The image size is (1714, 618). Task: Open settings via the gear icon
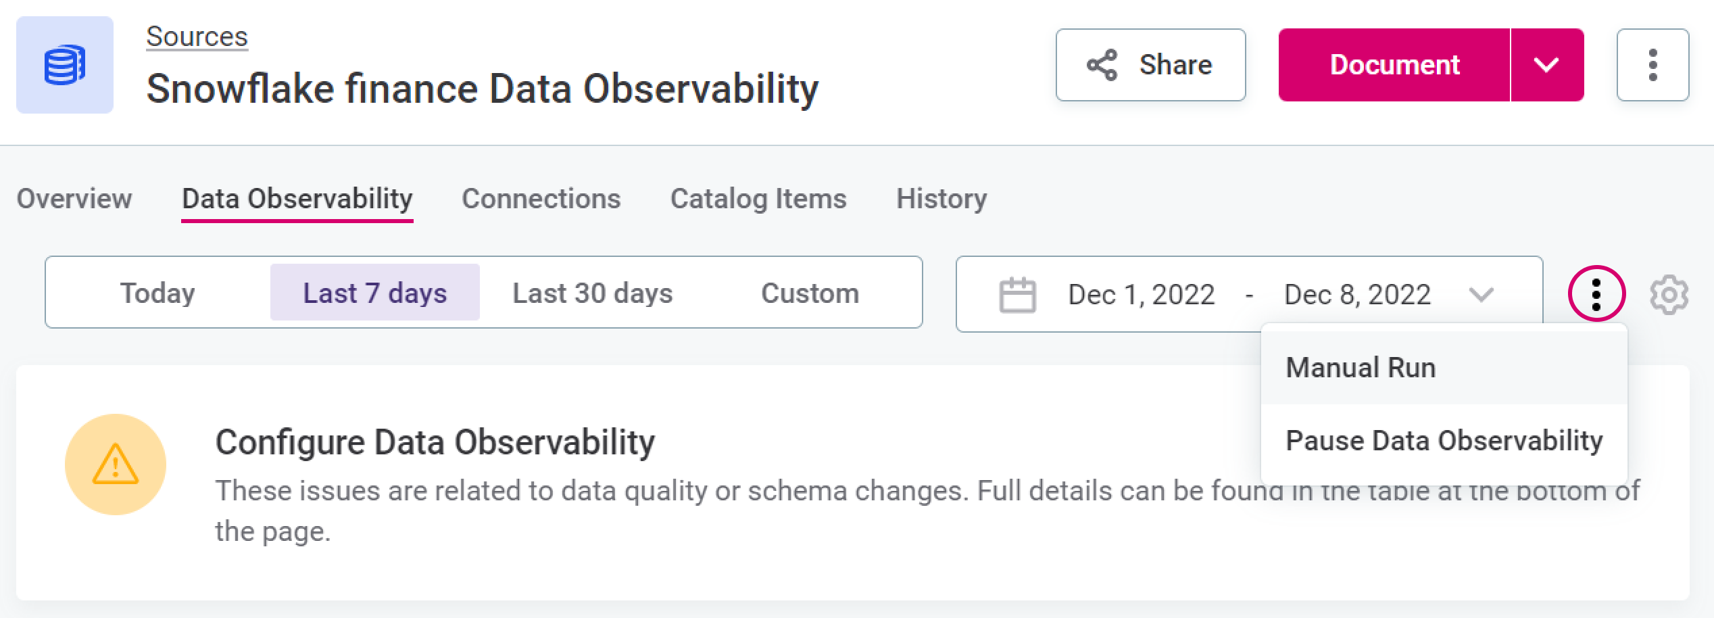tap(1669, 294)
